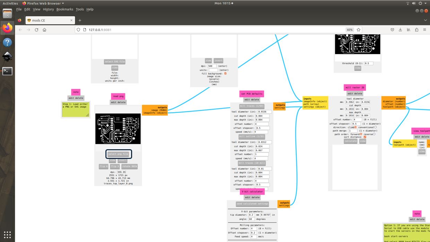
Task: Toggle the sort distance checkbox
Action: (x=365, y=137)
